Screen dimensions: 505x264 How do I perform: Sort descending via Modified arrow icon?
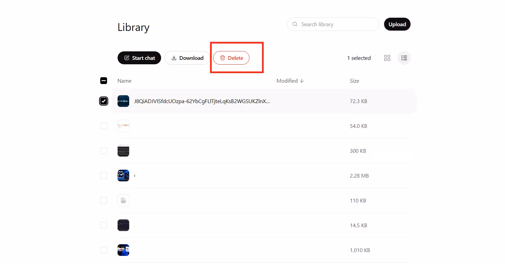click(302, 81)
